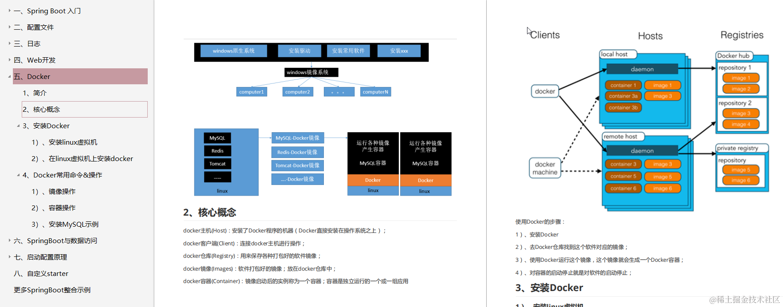Image resolution: width=783 pixels, height=307 pixels.
Task: Expand the 四、Web开发 chapter arrow
Action: (x=9, y=60)
